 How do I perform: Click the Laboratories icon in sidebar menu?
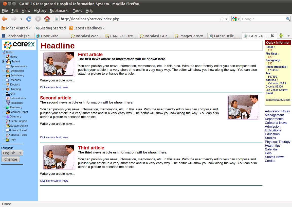click(x=8, y=98)
